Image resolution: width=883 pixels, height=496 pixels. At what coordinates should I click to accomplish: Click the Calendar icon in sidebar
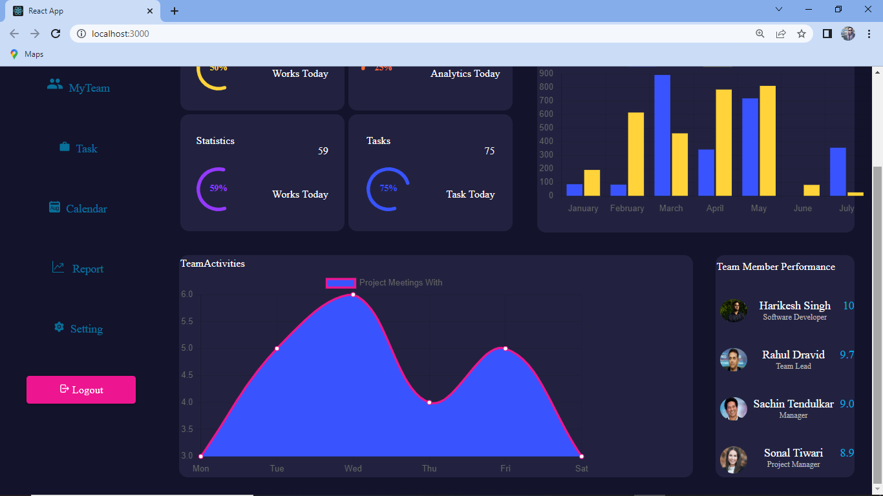tap(55, 207)
